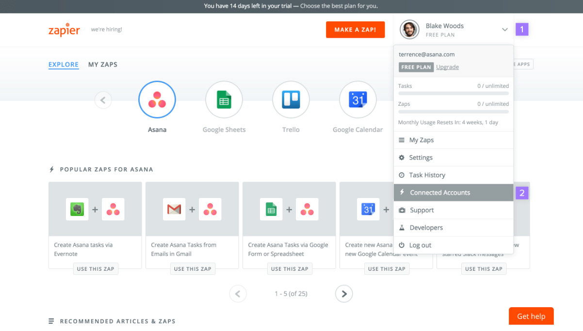Use the 'Create Asana Tasks from Emails in Gmail' zap
This screenshot has height=331, width=583.
click(193, 269)
